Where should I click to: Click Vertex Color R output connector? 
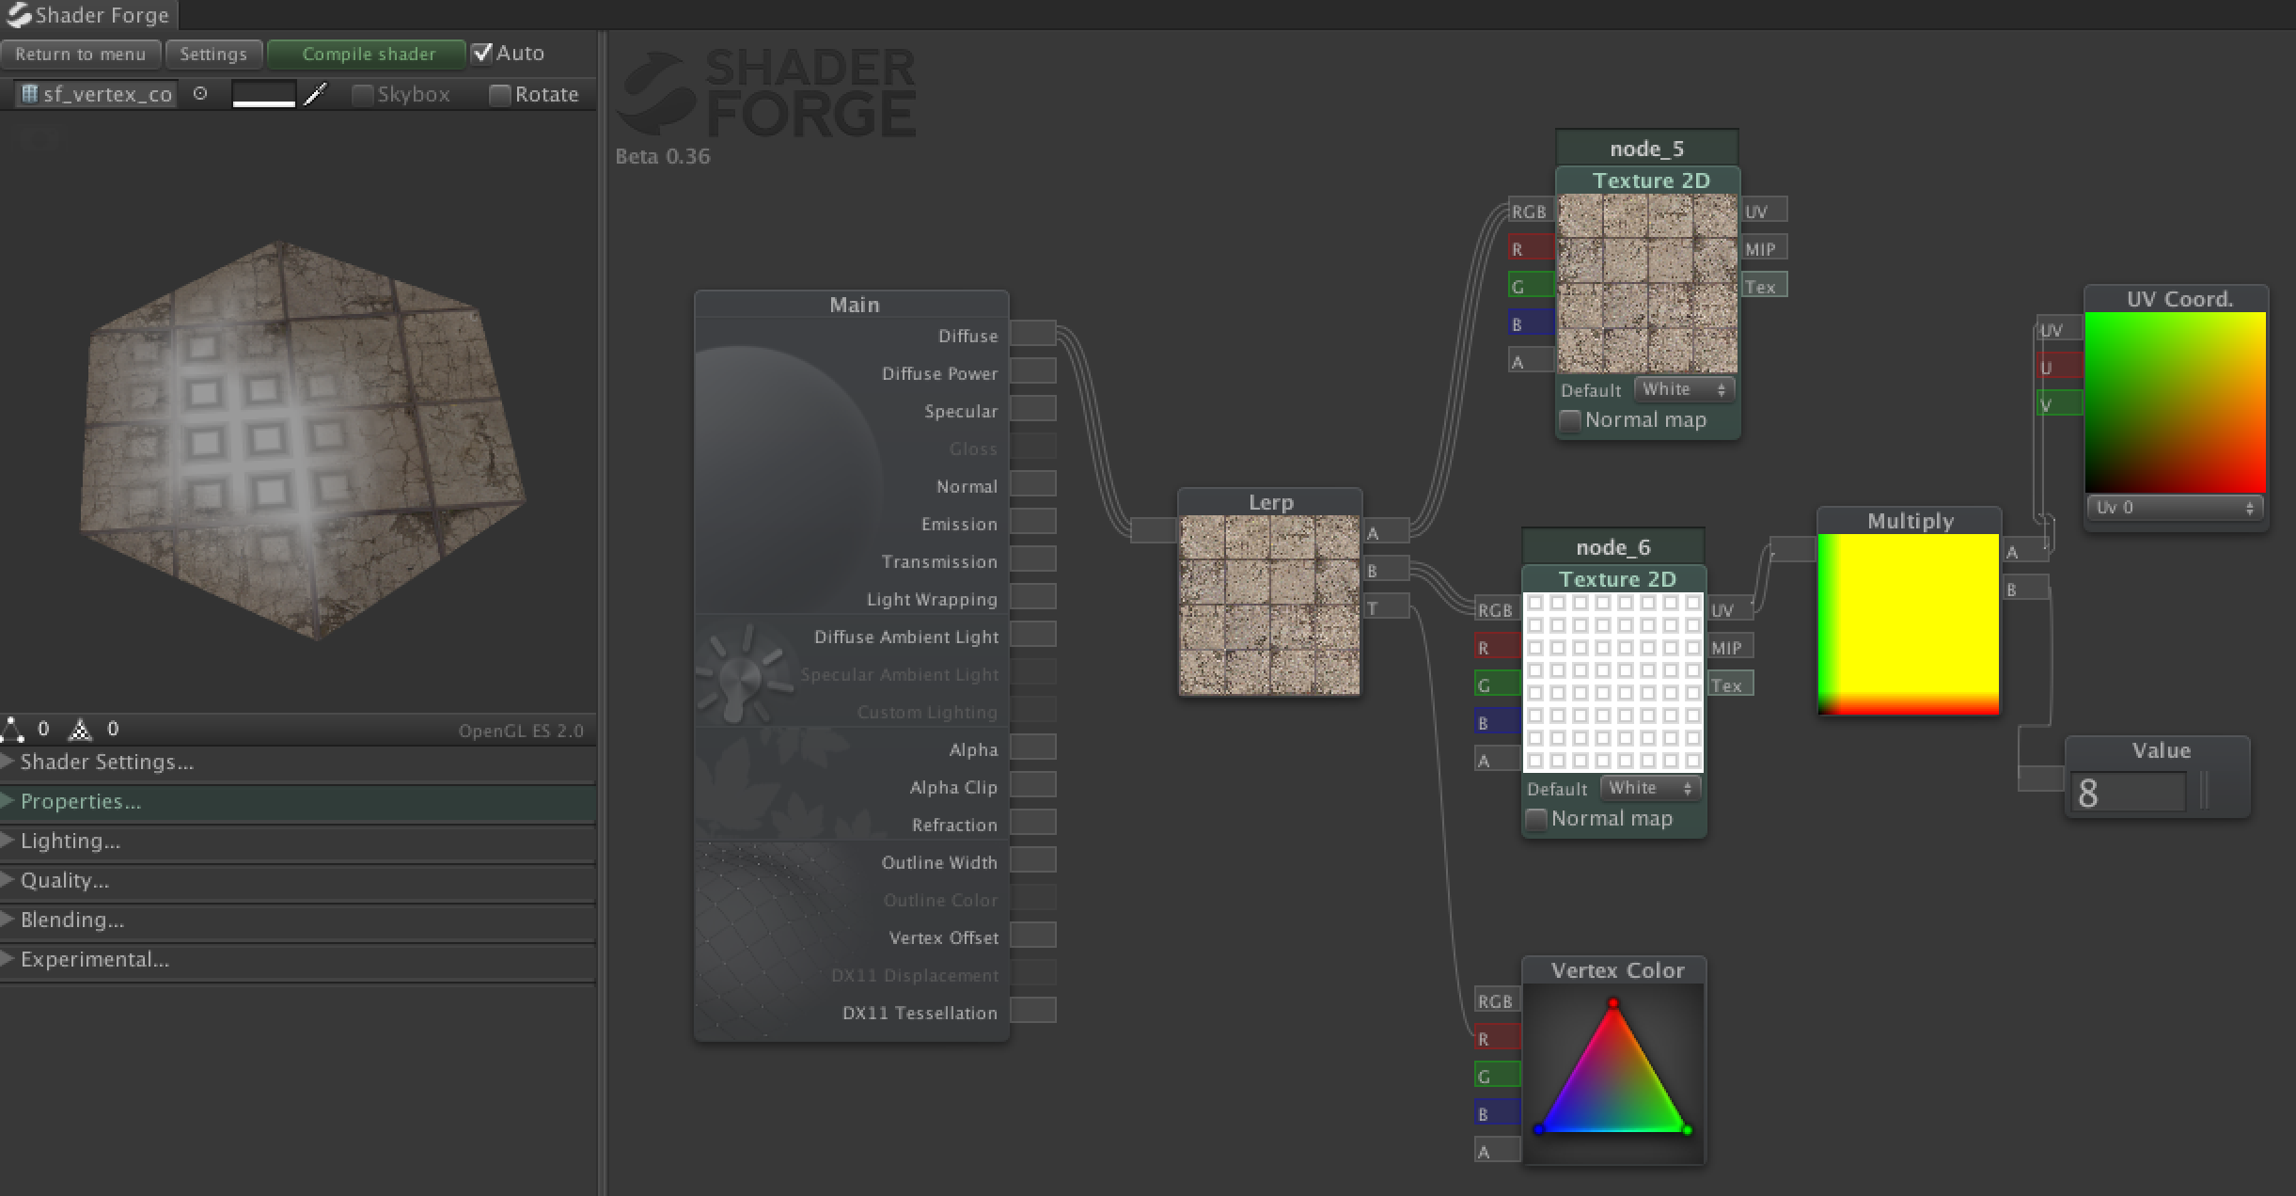click(1497, 1038)
